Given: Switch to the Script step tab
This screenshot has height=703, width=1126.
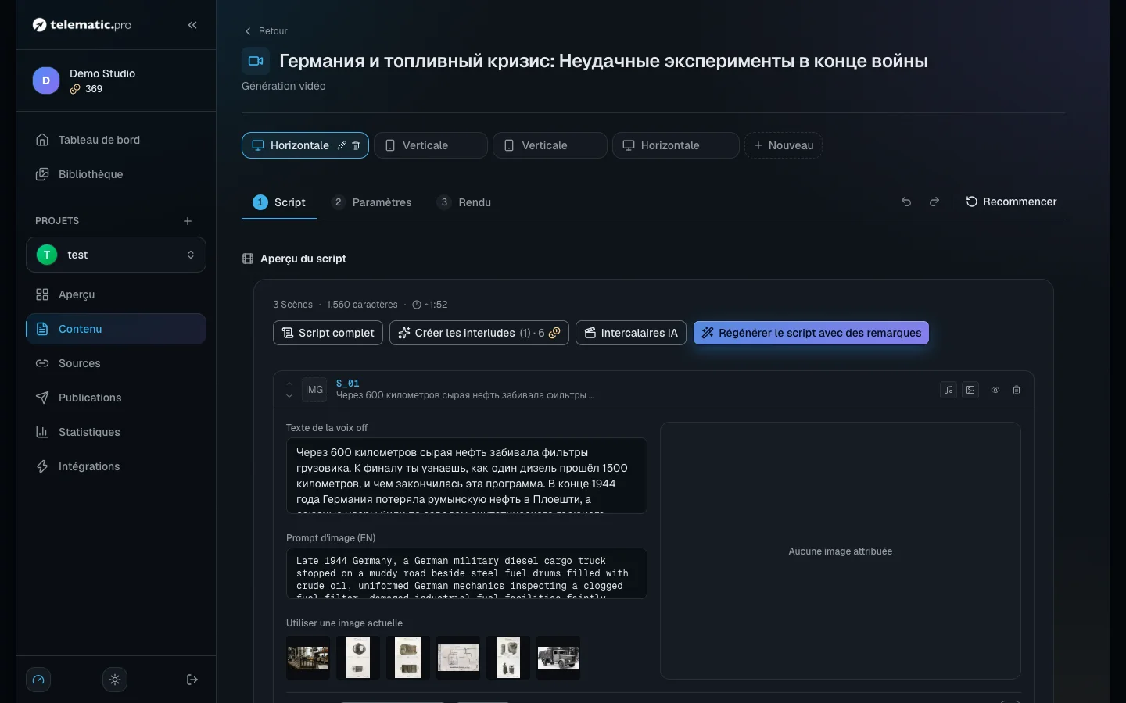Looking at the screenshot, I should [279, 202].
